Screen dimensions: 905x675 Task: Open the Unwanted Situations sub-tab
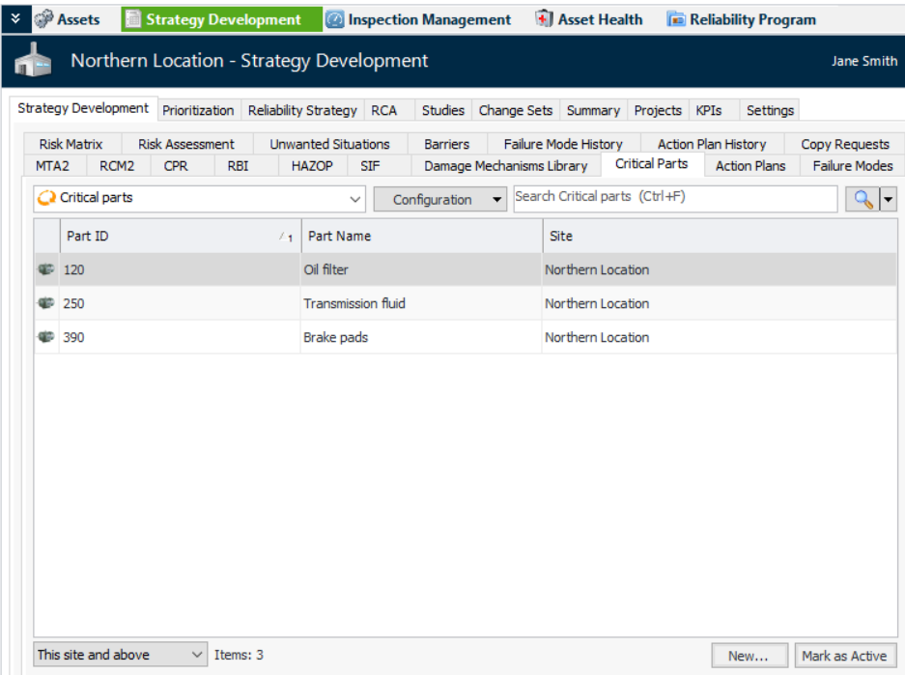point(329,144)
